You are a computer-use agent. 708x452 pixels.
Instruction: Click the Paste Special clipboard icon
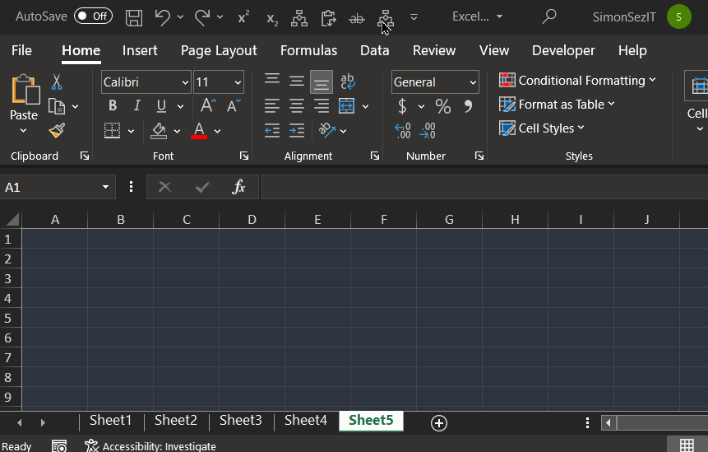click(328, 19)
